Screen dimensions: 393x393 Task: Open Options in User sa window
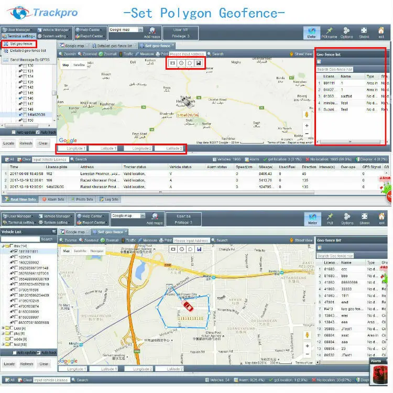pyautogui.click(x=347, y=219)
